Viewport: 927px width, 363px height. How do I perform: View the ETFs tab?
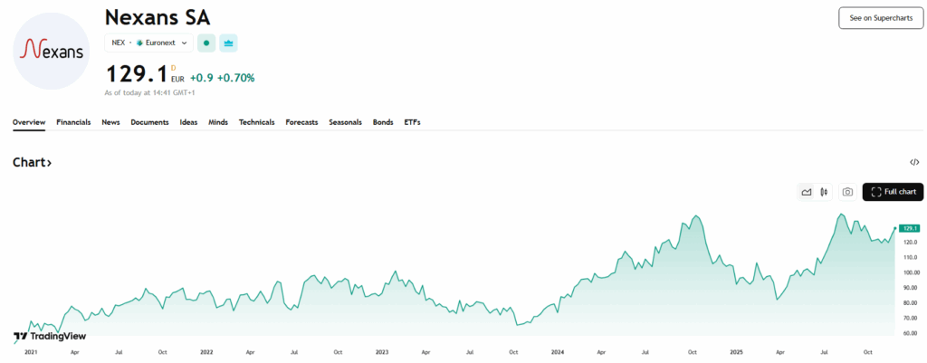coord(412,122)
